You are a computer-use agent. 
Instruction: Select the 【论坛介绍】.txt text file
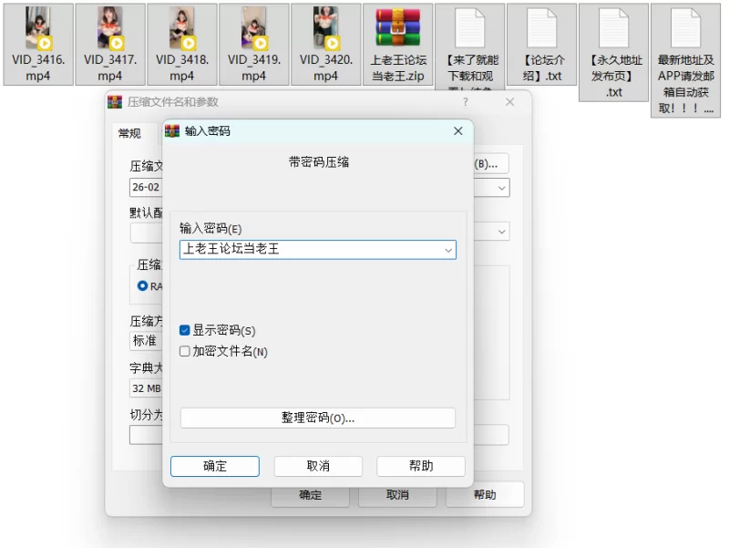[542, 27]
